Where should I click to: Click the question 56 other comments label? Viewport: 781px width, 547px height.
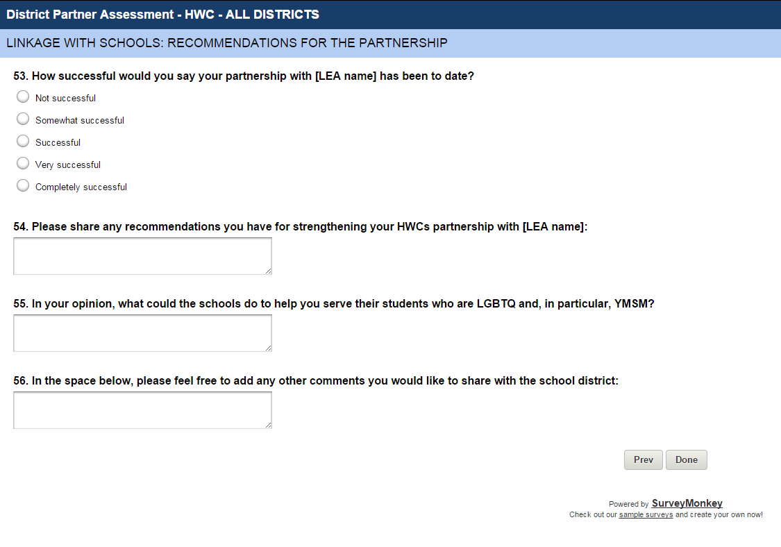pos(316,380)
